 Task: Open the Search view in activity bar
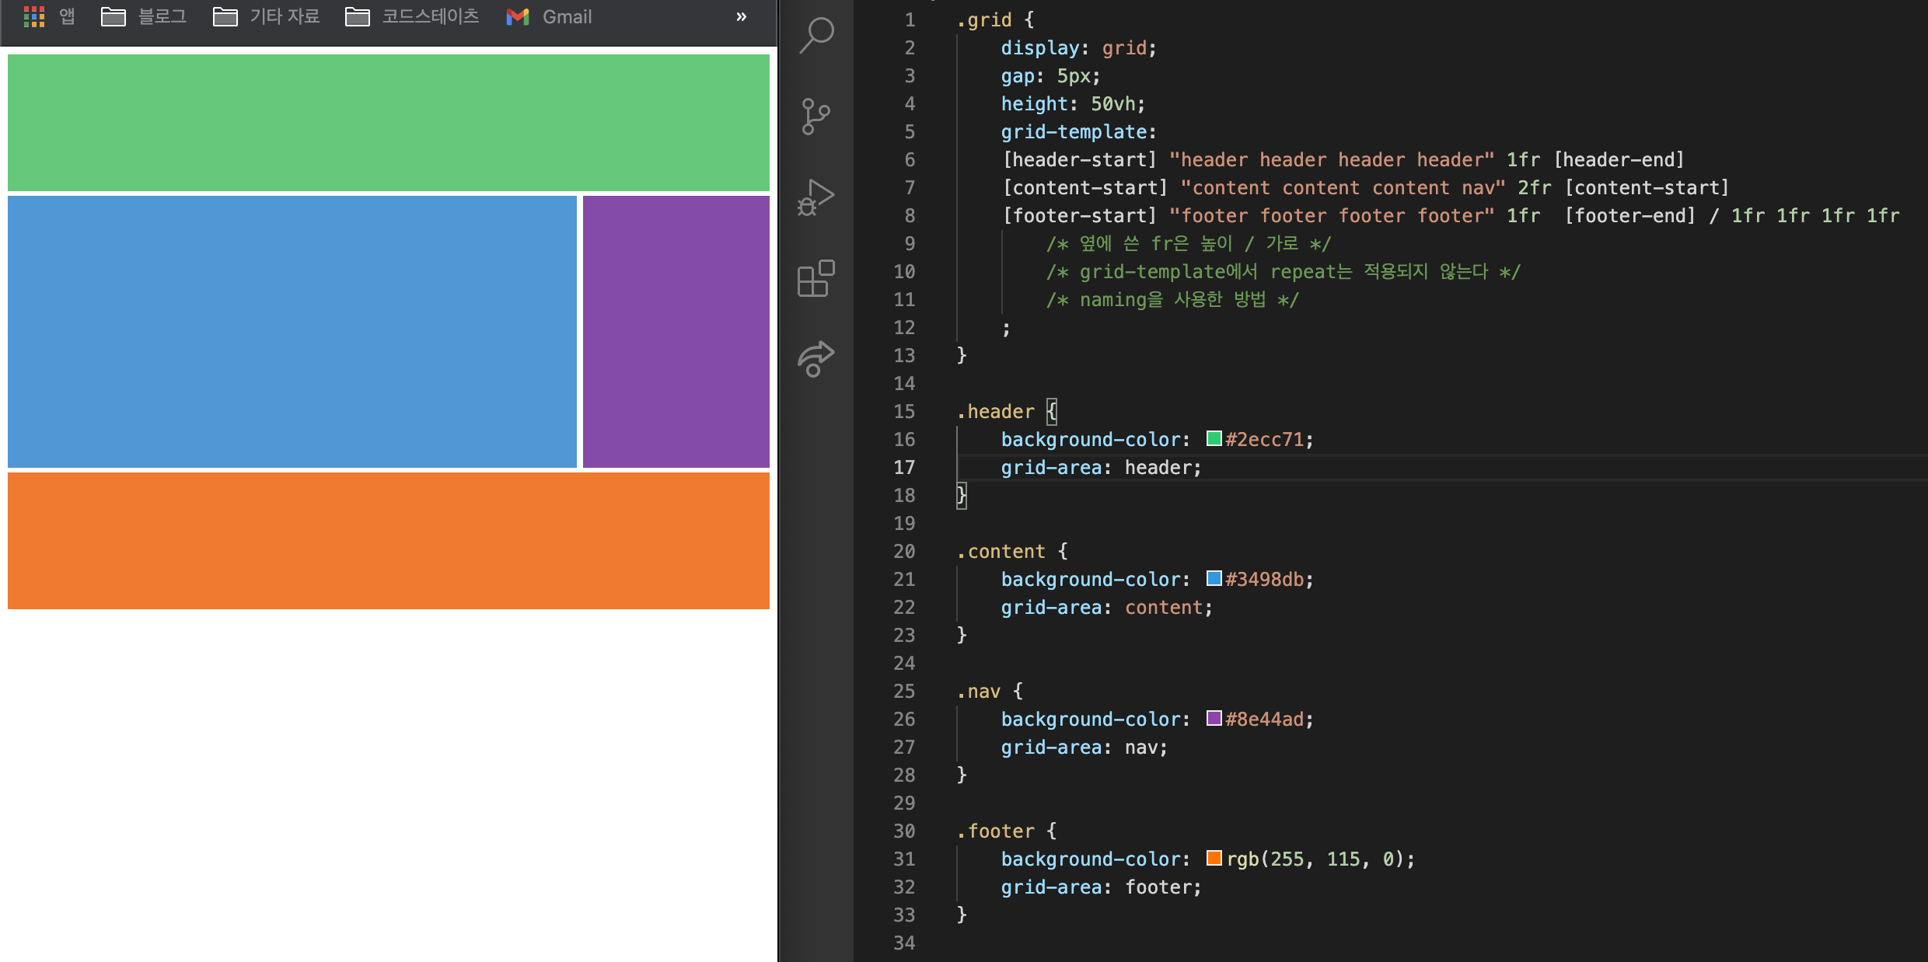pyautogui.click(x=816, y=35)
